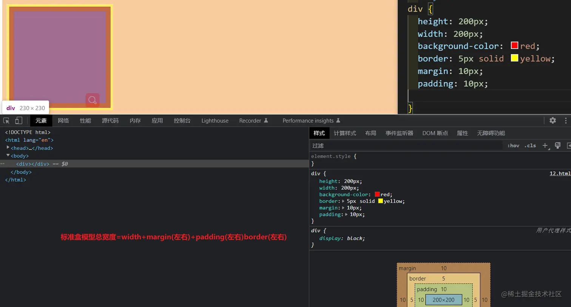Activate the inspect element picker icon

(x=6, y=121)
